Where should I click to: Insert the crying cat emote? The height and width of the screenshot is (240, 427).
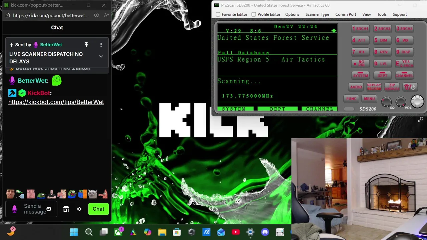92,194
